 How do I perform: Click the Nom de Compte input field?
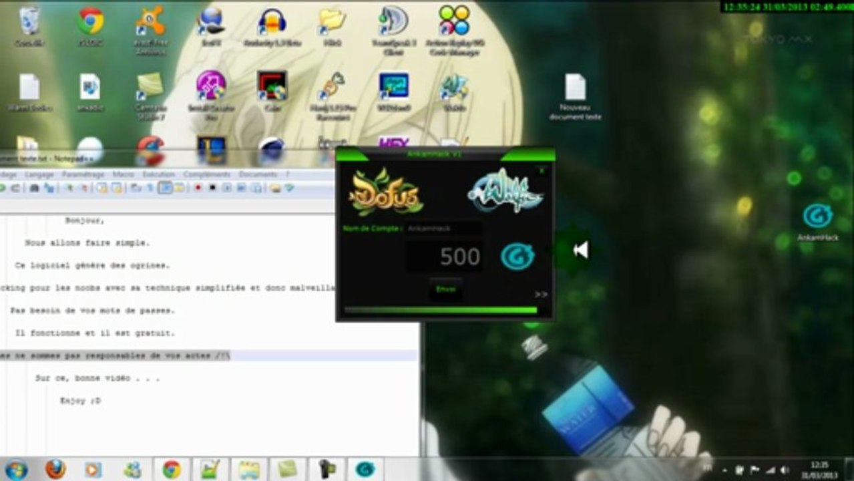[443, 228]
